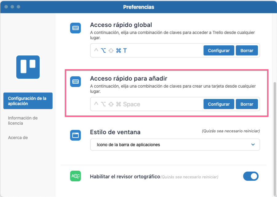
Task: Click Configurar for Acceso rápido global
Action: [x=219, y=51]
